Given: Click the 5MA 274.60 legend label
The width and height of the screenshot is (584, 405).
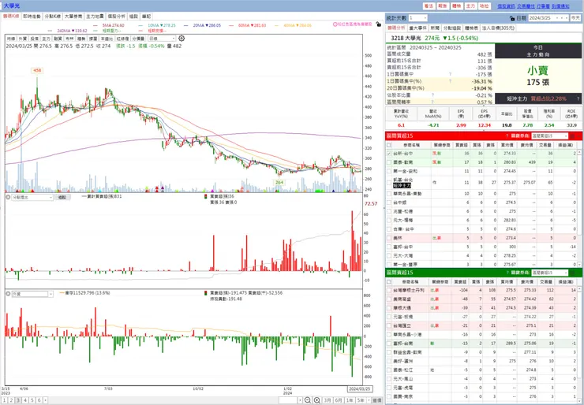Looking at the screenshot, I should coord(113,25).
